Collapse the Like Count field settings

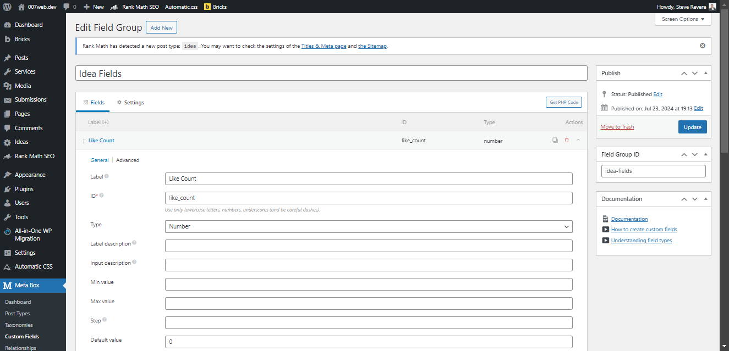click(x=578, y=141)
